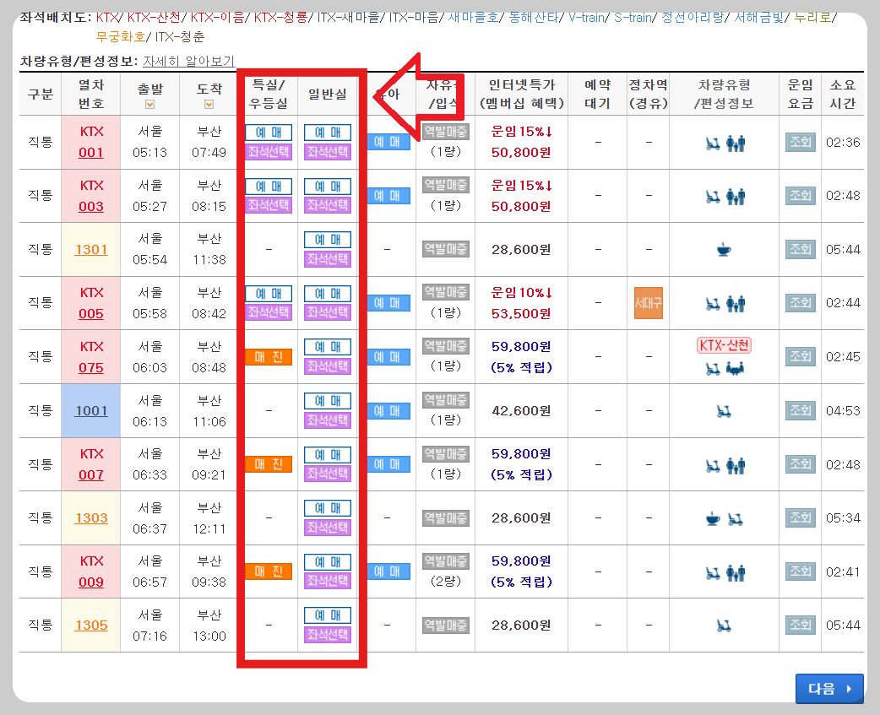
Task: Open the 무궁화호 seat layout link
Action: (118, 38)
